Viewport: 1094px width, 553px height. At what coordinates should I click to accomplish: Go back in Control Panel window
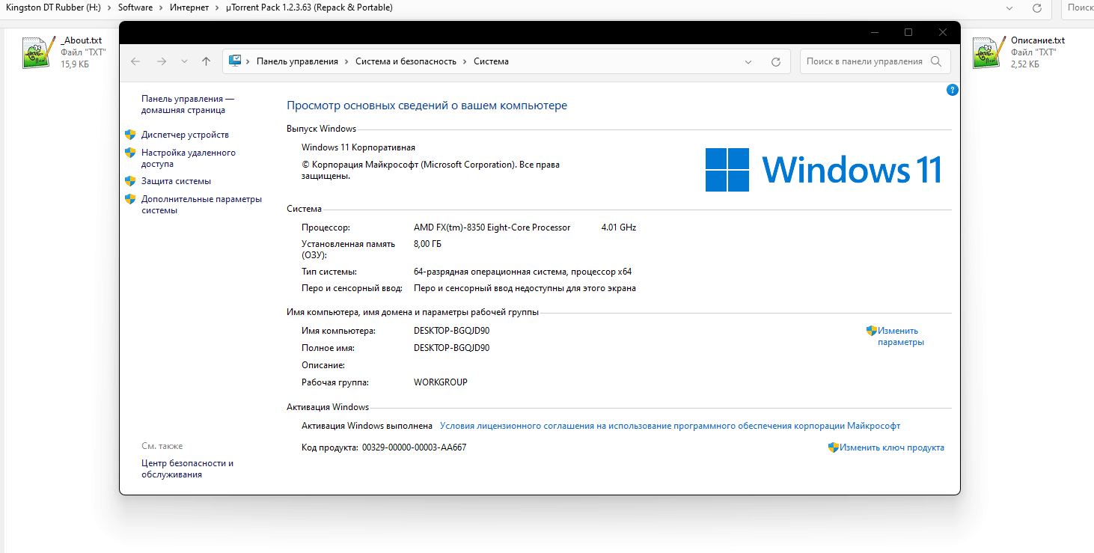(135, 61)
